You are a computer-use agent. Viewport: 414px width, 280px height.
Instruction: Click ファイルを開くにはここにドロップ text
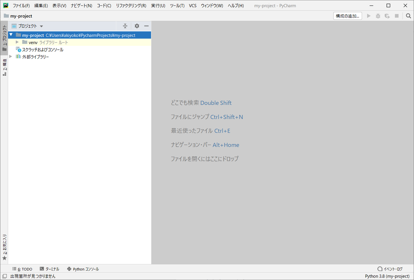coord(205,159)
